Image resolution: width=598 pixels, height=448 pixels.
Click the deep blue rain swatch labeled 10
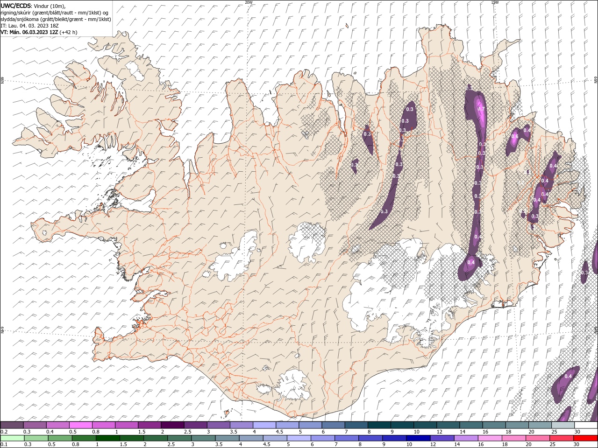[418, 438]
